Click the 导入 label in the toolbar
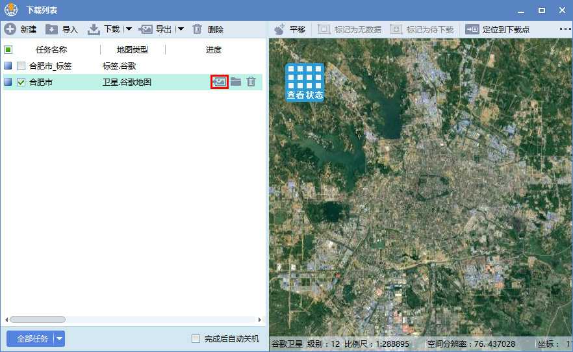The image size is (573, 352). pos(70,30)
